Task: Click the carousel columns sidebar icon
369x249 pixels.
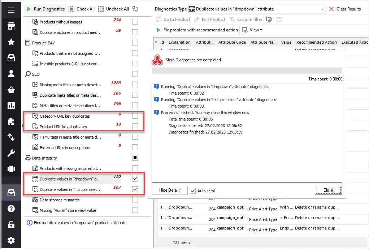Action: (11, 169)
